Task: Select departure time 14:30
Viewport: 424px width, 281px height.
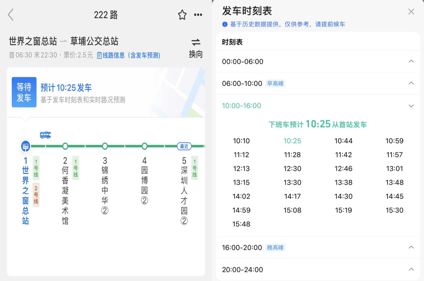Action: 344,197
